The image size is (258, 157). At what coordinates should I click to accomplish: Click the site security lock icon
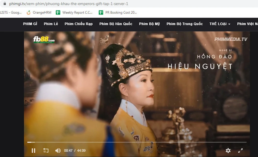point(4,4)
